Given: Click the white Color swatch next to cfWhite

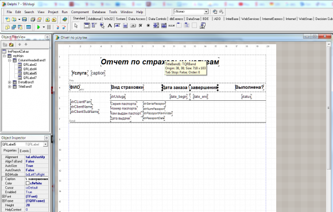Looking at the screenshot, I should click(28, 183).
